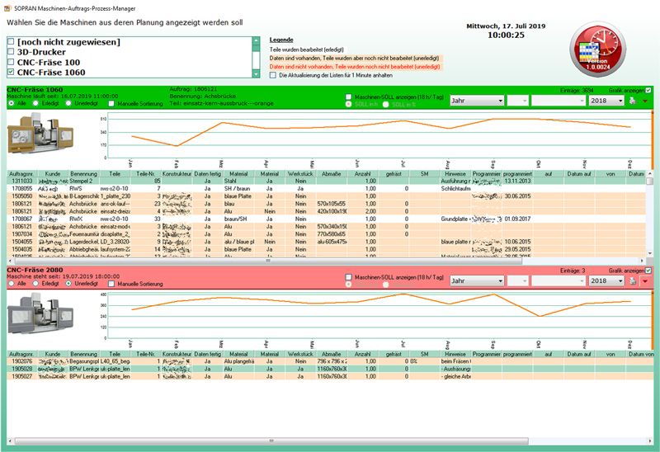Select Unerledigt radio in CNC-Fräse 2080

coord(68,283)
